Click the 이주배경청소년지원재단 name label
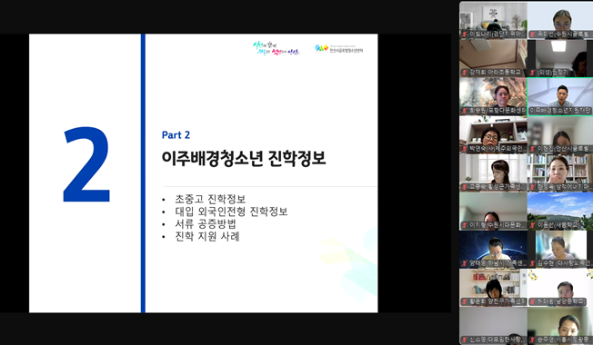The image size is (593, 345). (x=559, y=111)
